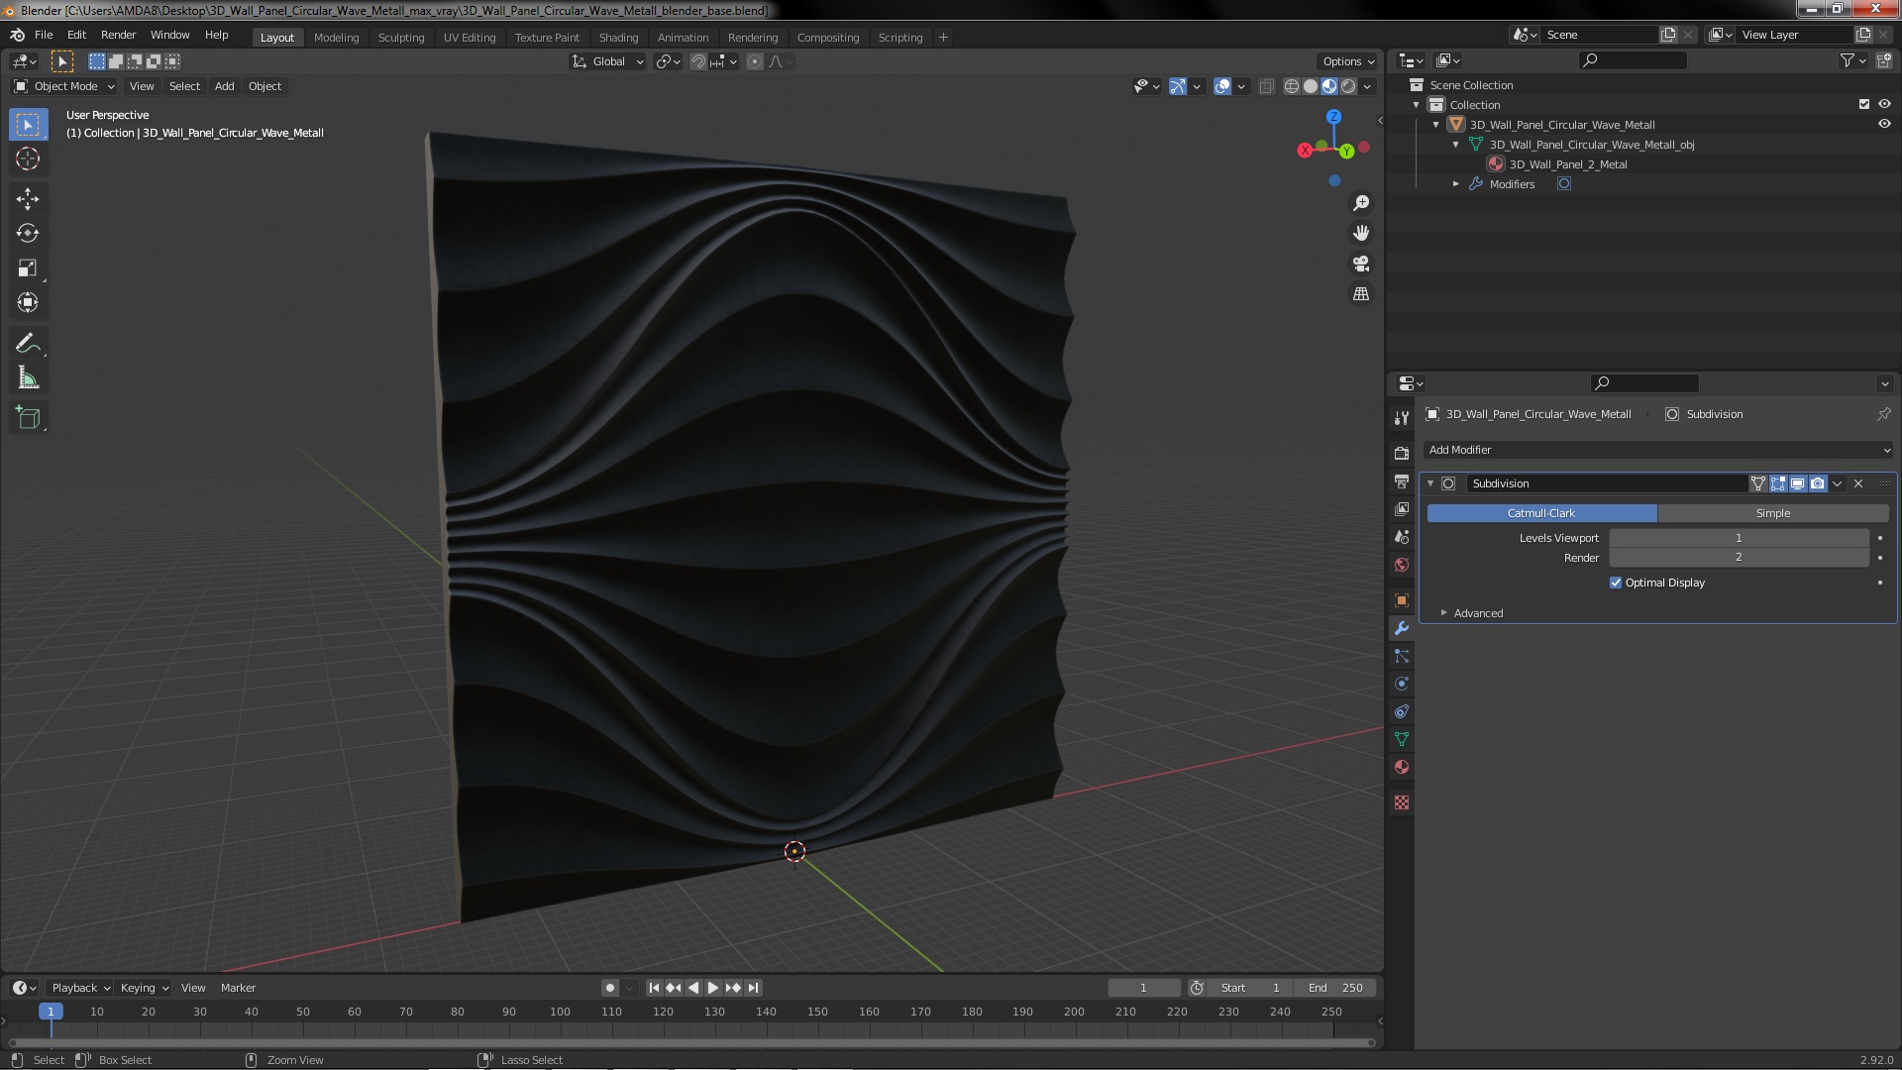Open the Render menu
The width and height of the screenshot is (1902, 1070).
point(118,35)
